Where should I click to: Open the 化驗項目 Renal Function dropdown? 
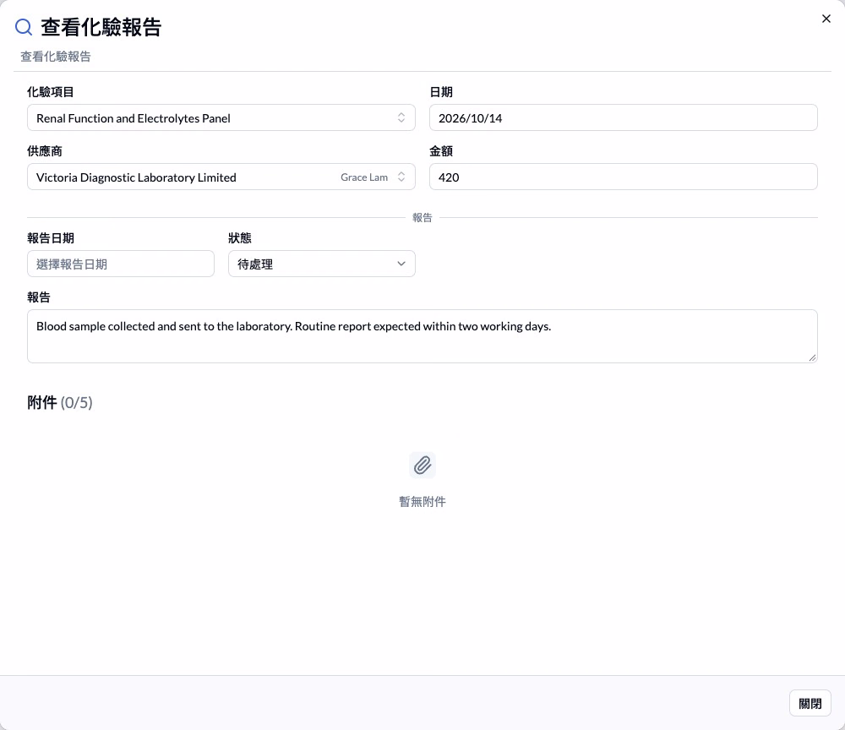click(221, 118)
